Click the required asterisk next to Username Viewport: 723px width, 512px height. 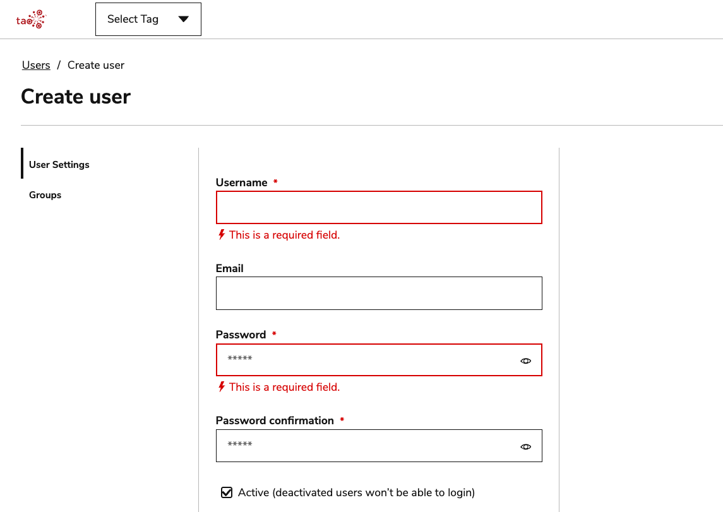tap(275, 181)
